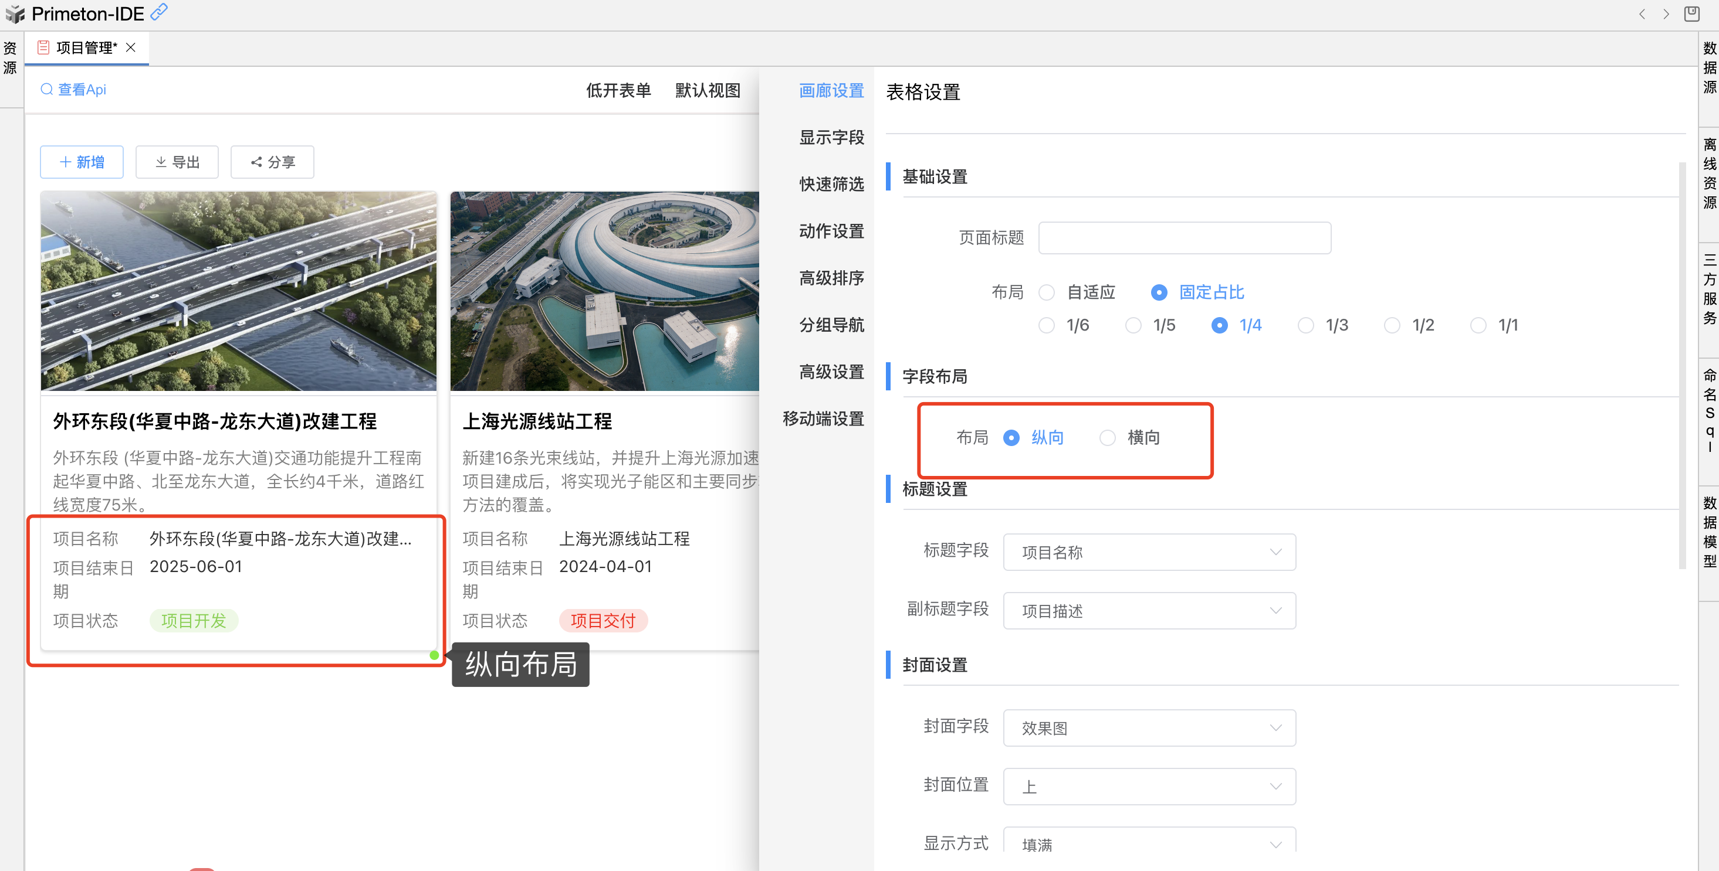The width and height of the screenshot is (1719, 871).
Task: Select the 自适应 layout radio button
Action: click(1046, 292)
